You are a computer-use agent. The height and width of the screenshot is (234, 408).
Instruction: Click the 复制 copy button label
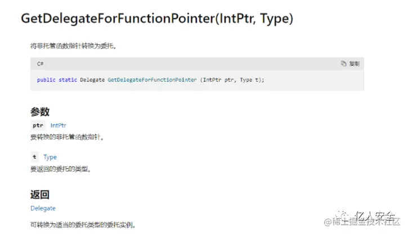coord(354,64)
